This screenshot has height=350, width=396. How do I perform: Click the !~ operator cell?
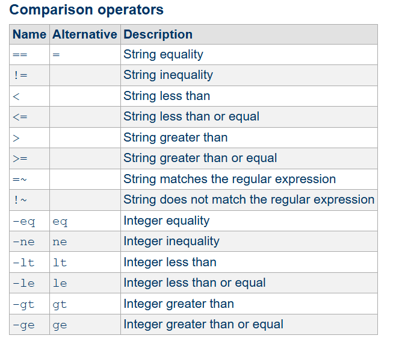point(19,200)
